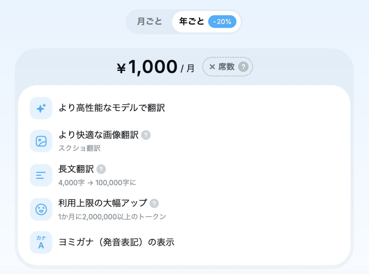Click the -20% discount badge
369x274 pixels.
click(222, 21)
